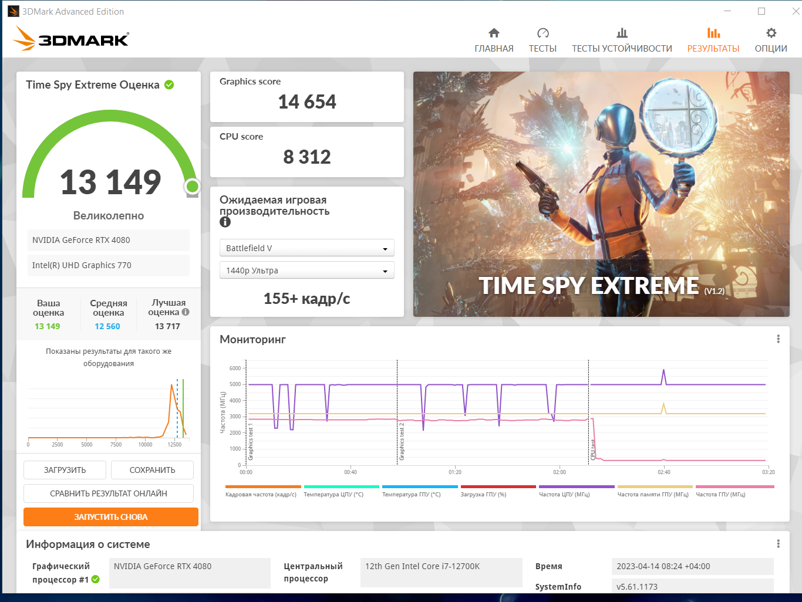Image resolution: width=802 pixels, height=602 pixels.
Task: Click СРАВНИТЬ РЕЗУЛЬТАТ ОНЛАЙН button
Action: click(x=109, y=493)
